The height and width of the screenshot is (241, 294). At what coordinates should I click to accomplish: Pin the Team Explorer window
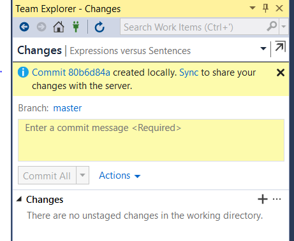[265, 8]
